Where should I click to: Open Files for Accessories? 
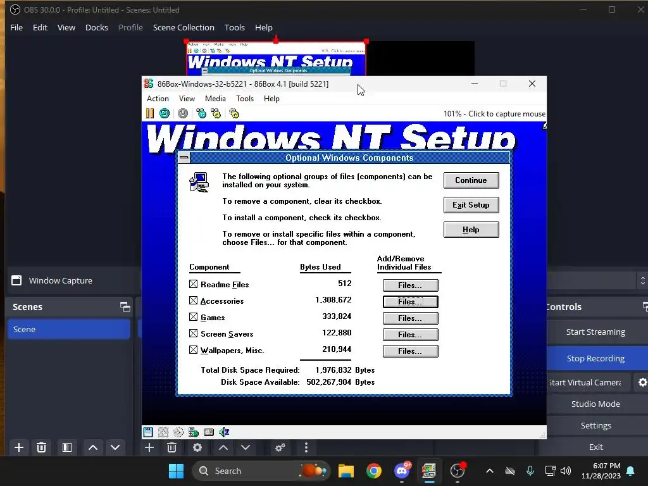(410, 302)
